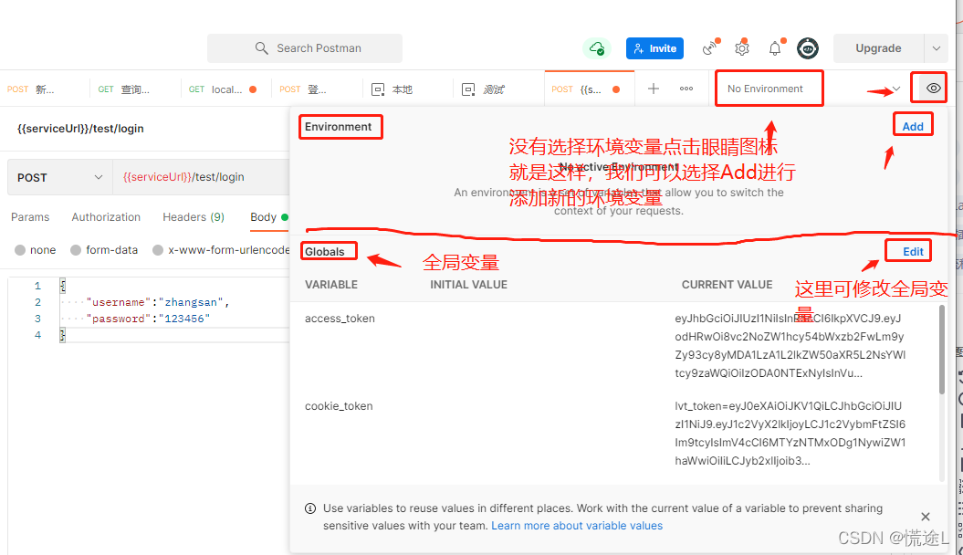
Task: Click the request URL input field
Action: tap(202, 177)
